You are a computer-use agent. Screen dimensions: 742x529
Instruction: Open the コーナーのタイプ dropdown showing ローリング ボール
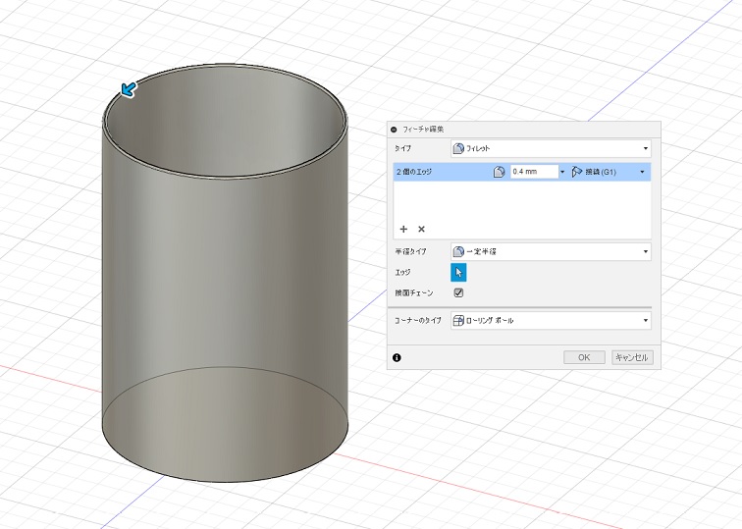[551, 320]
